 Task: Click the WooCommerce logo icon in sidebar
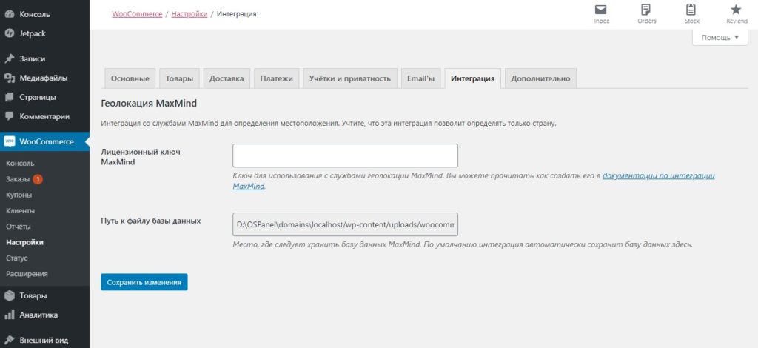[9, 141]
